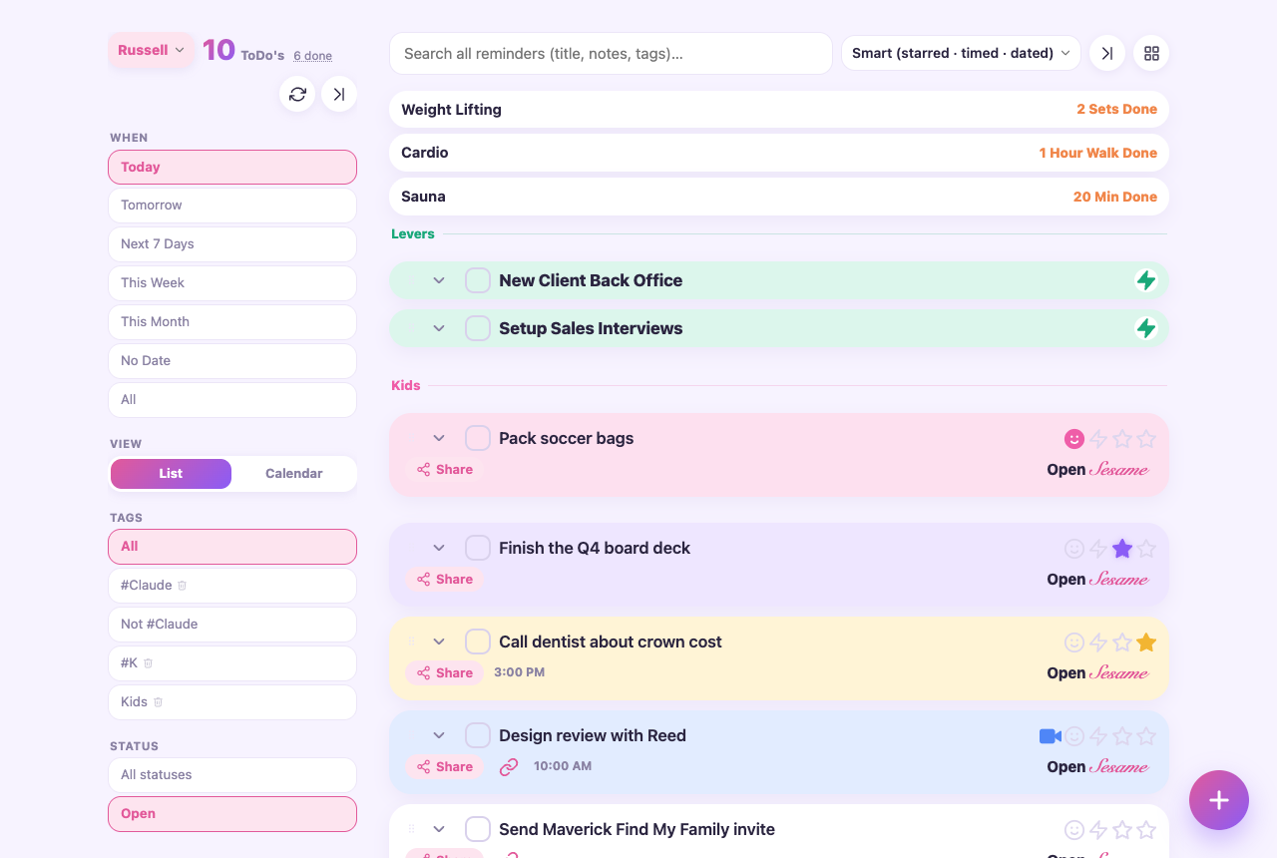This screenshot has width=1277, height=858.
Task: Complete Call dentist about crown cost checkbox
Action: (478, 642)
